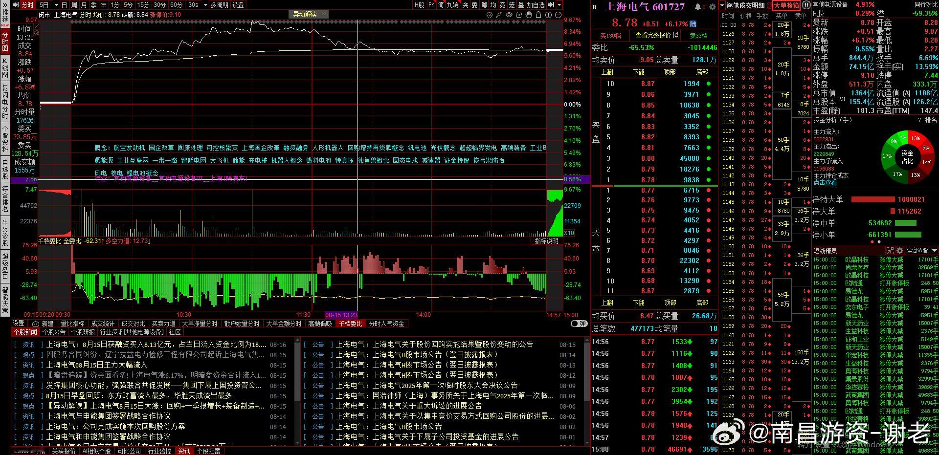939x455 pixels.
Task: Click the hand pan tool icon
Action: click(529, 15)
